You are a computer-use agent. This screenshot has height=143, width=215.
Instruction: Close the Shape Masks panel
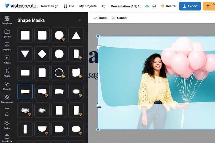79,20
